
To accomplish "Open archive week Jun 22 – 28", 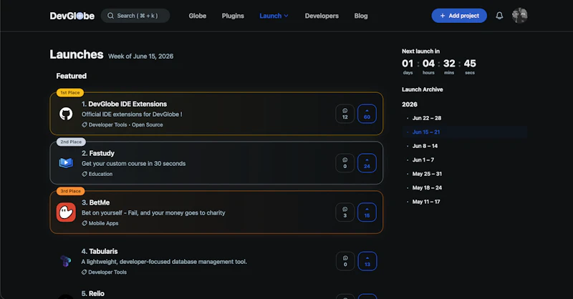I will [427, 118].
